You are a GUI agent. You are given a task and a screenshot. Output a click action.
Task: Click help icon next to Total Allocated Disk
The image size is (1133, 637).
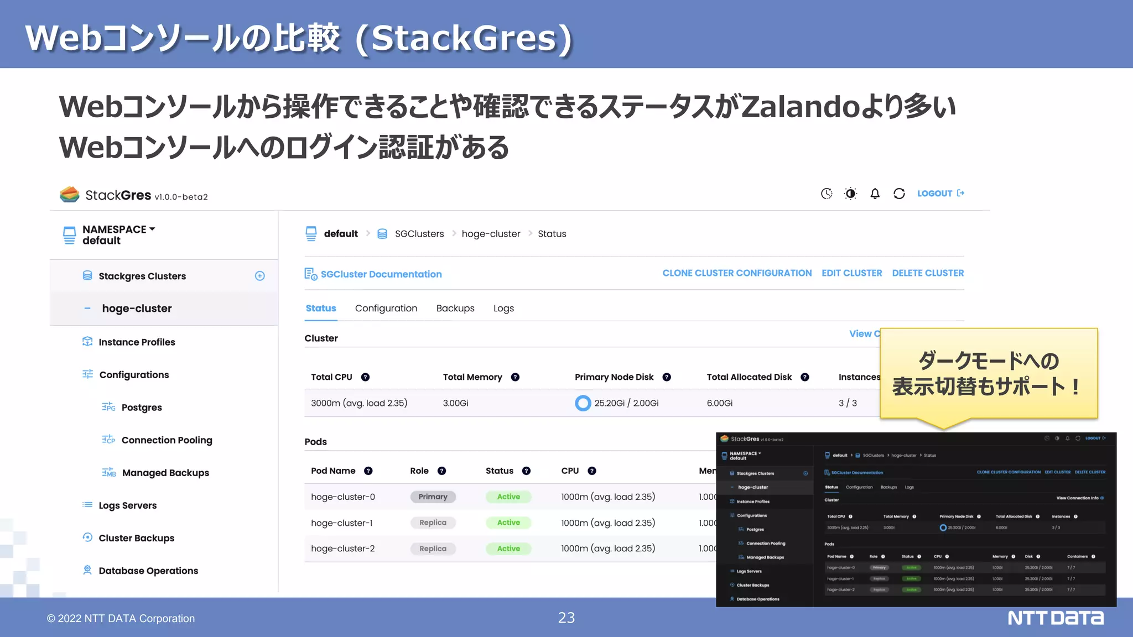[805, 377]
